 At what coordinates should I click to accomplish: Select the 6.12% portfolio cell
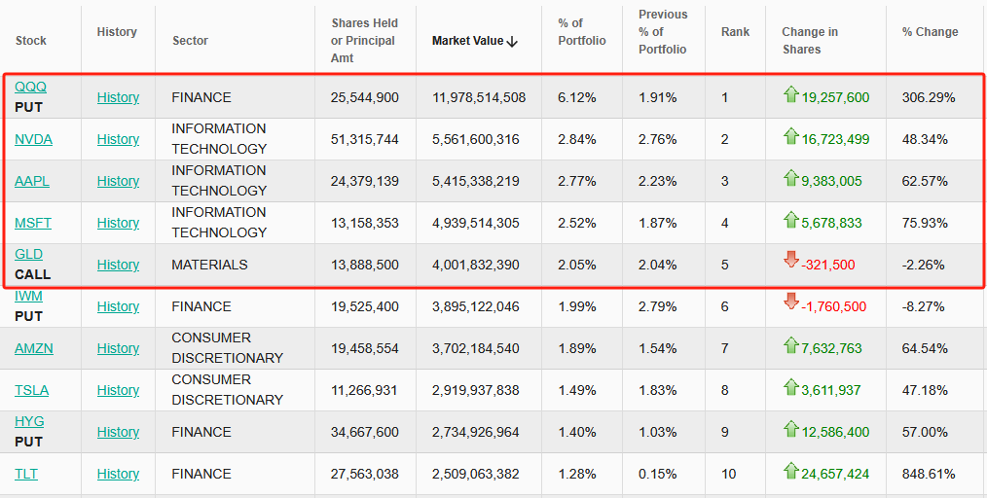pyautogui.click(x=576, y=97)
